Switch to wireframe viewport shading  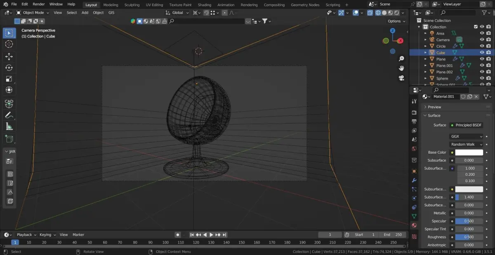click(377, 13)
